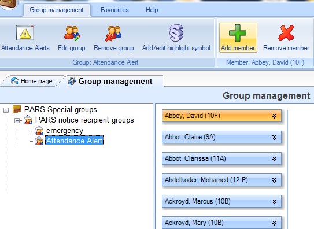Open the Favourites ribbon tab
The width and height of the screenshot is (314, 229).
tap(114, 10)
